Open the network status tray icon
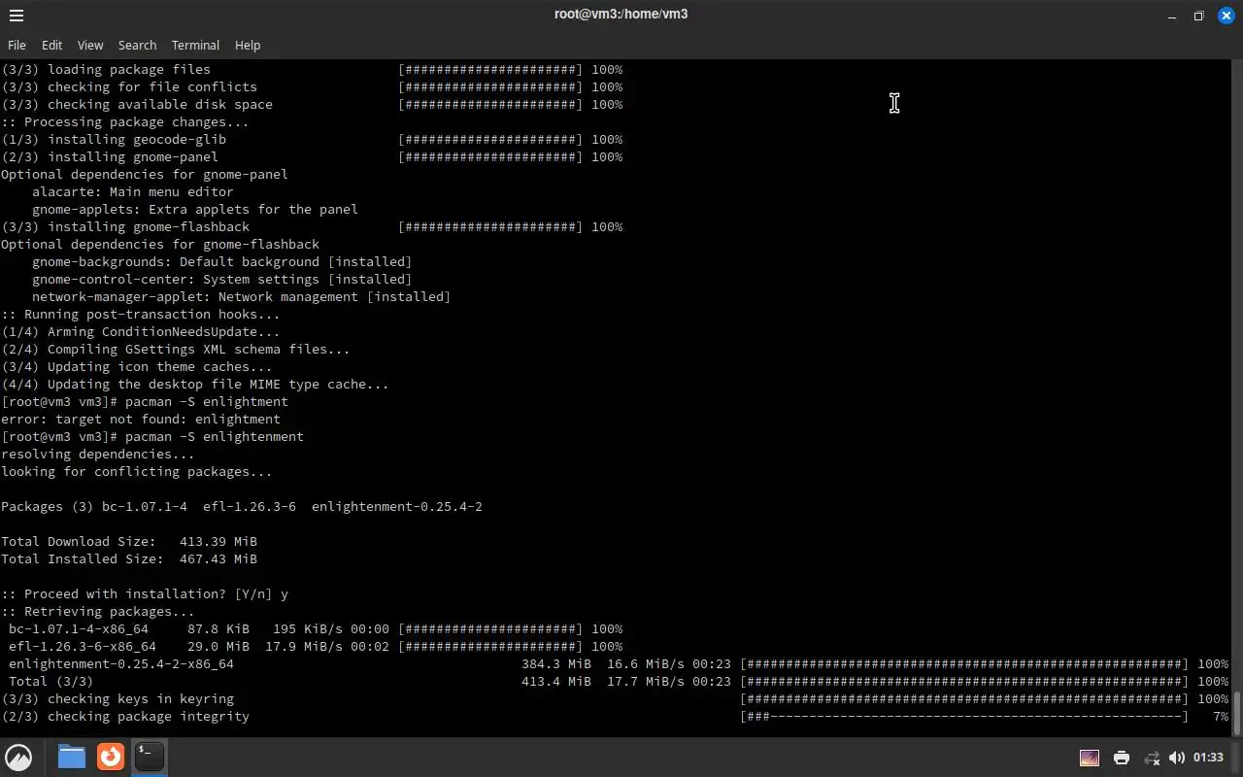This screenshot has width=1243, height=777. coord(1152,758)
